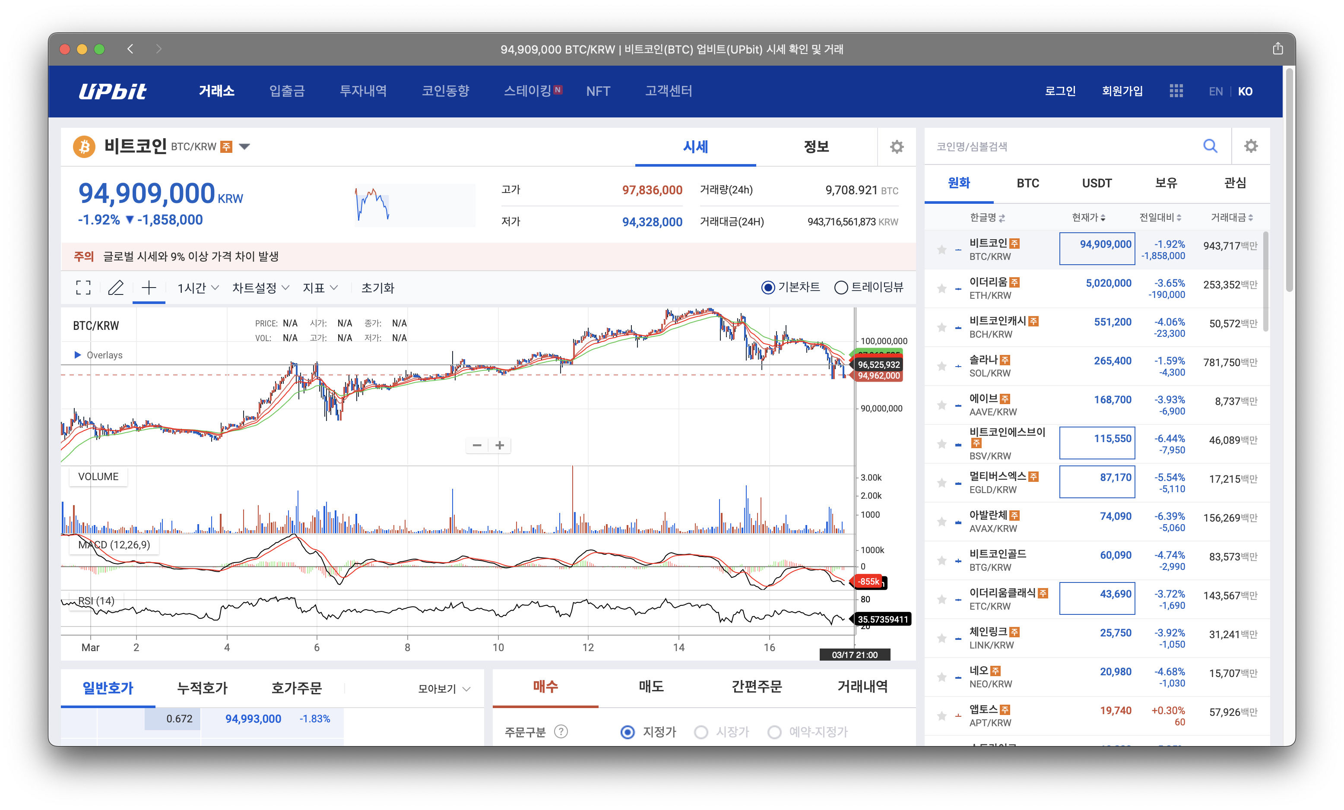This screenshot has width=1344, height=810.
Task: Switch to the 매도 tab
Action: click(x=651, y=686)
